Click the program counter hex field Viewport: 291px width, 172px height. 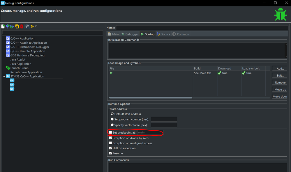click(164, 119)
